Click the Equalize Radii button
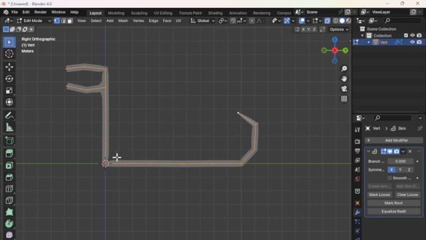 393,211
